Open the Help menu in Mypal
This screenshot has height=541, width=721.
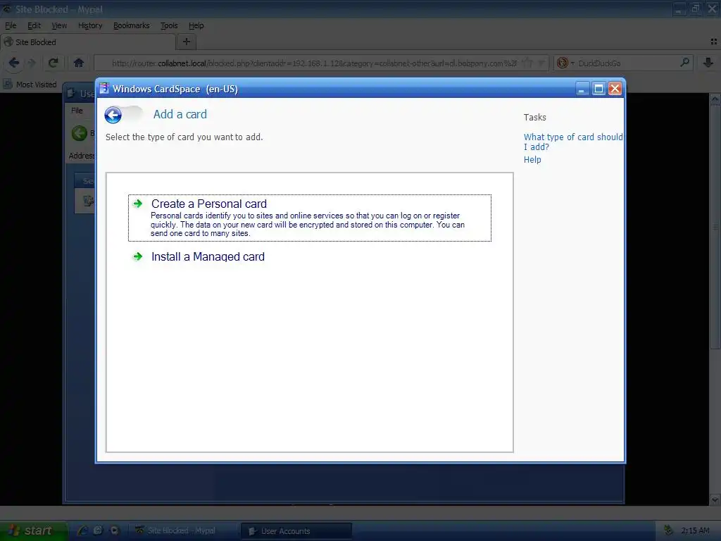(x=196, y=26)
